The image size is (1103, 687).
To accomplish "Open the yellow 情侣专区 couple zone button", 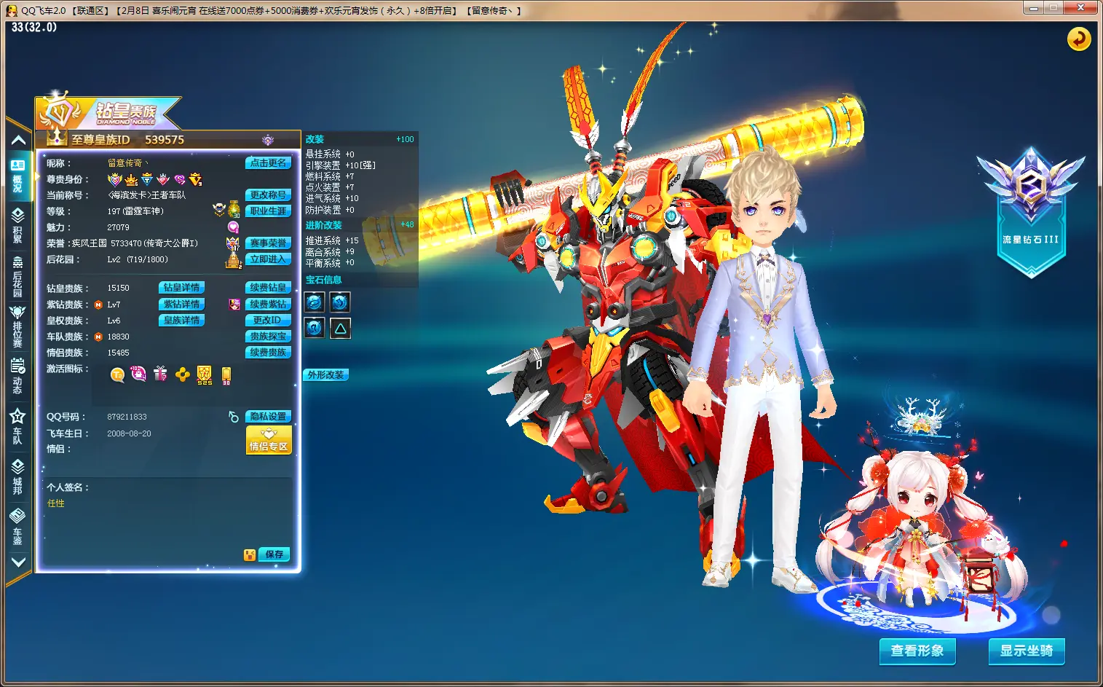I will (269, 441).
